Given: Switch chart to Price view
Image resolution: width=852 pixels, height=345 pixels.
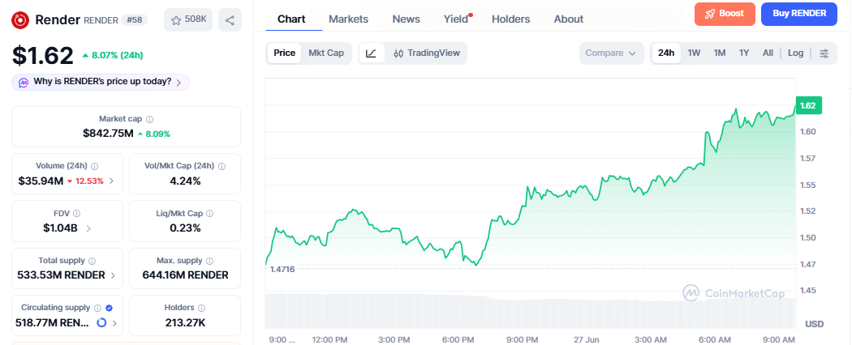Looking at the screenshot, I should (x=284, y=53).
